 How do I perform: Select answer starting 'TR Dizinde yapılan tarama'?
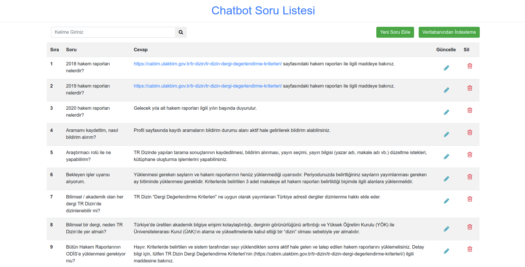280,156
